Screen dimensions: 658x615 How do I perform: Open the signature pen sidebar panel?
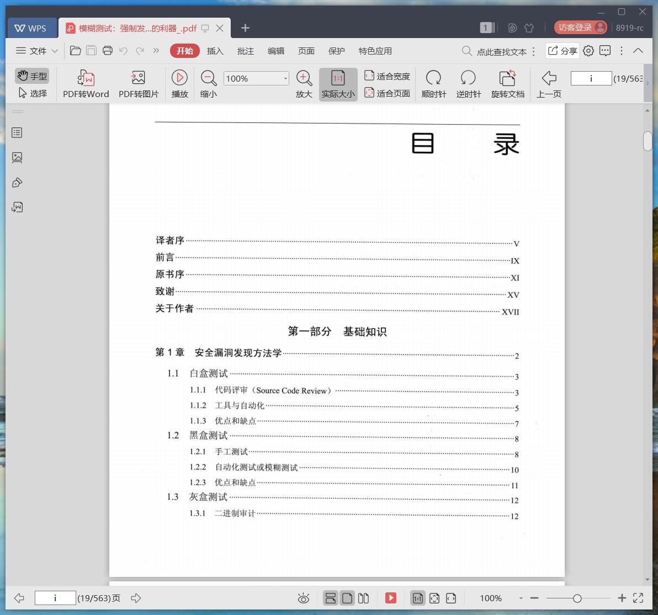(x=17, y=183)
